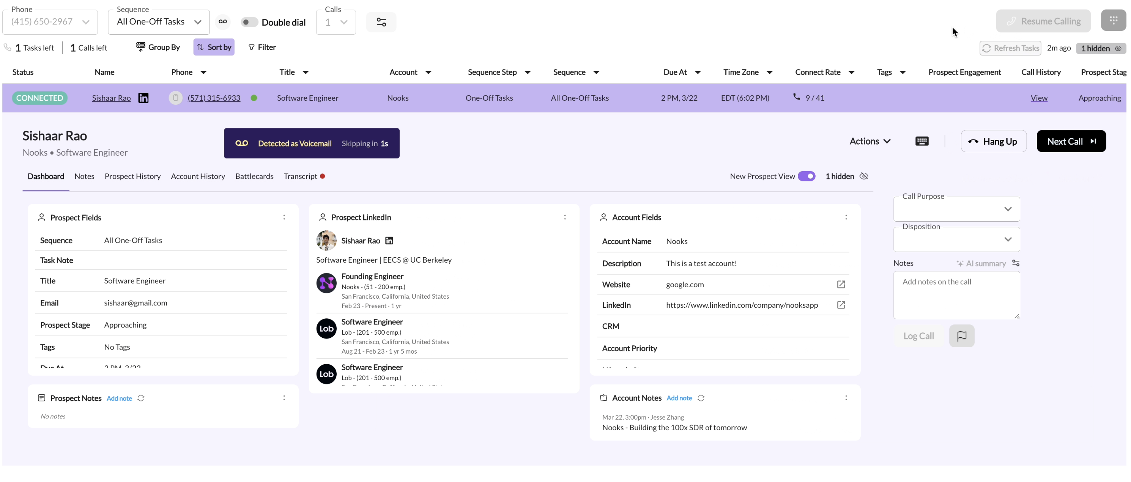Viewport: 1131px width, 482px height.
Task: Open Sishaar Rao's LinkedIn icon in table row
Action: click(x=143, y=98)
